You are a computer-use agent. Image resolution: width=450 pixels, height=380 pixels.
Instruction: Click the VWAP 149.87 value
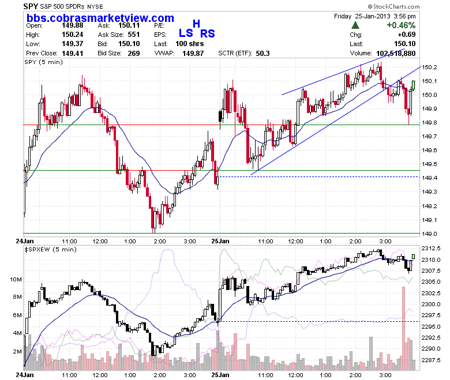coord(193,54)
